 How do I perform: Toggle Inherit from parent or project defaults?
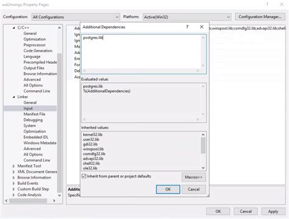[84, 176]
